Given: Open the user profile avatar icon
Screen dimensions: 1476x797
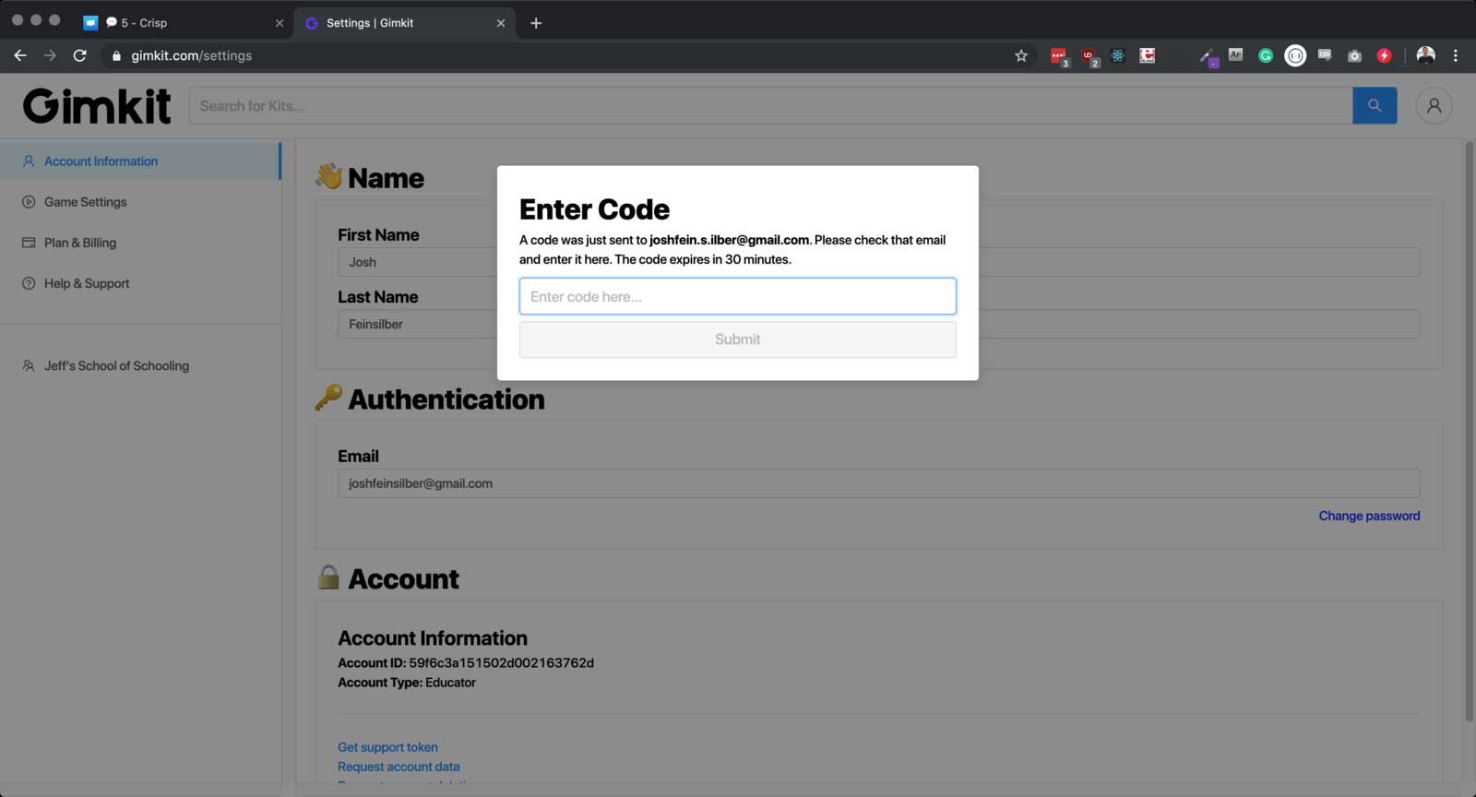Looking at the screenshot, I should click(1434, 106).
